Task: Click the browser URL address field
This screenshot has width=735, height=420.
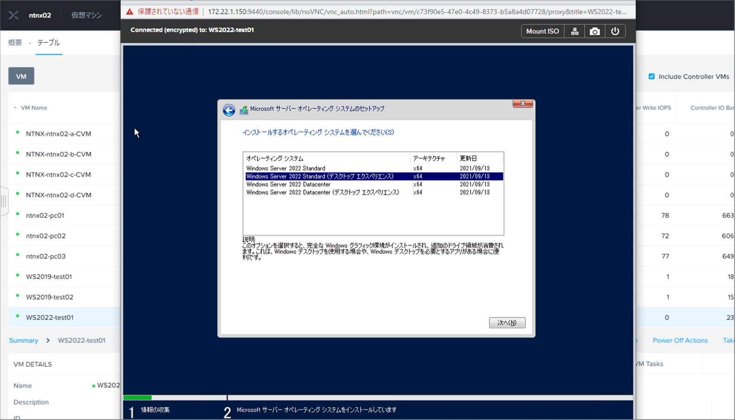Action: pos(417,12)
